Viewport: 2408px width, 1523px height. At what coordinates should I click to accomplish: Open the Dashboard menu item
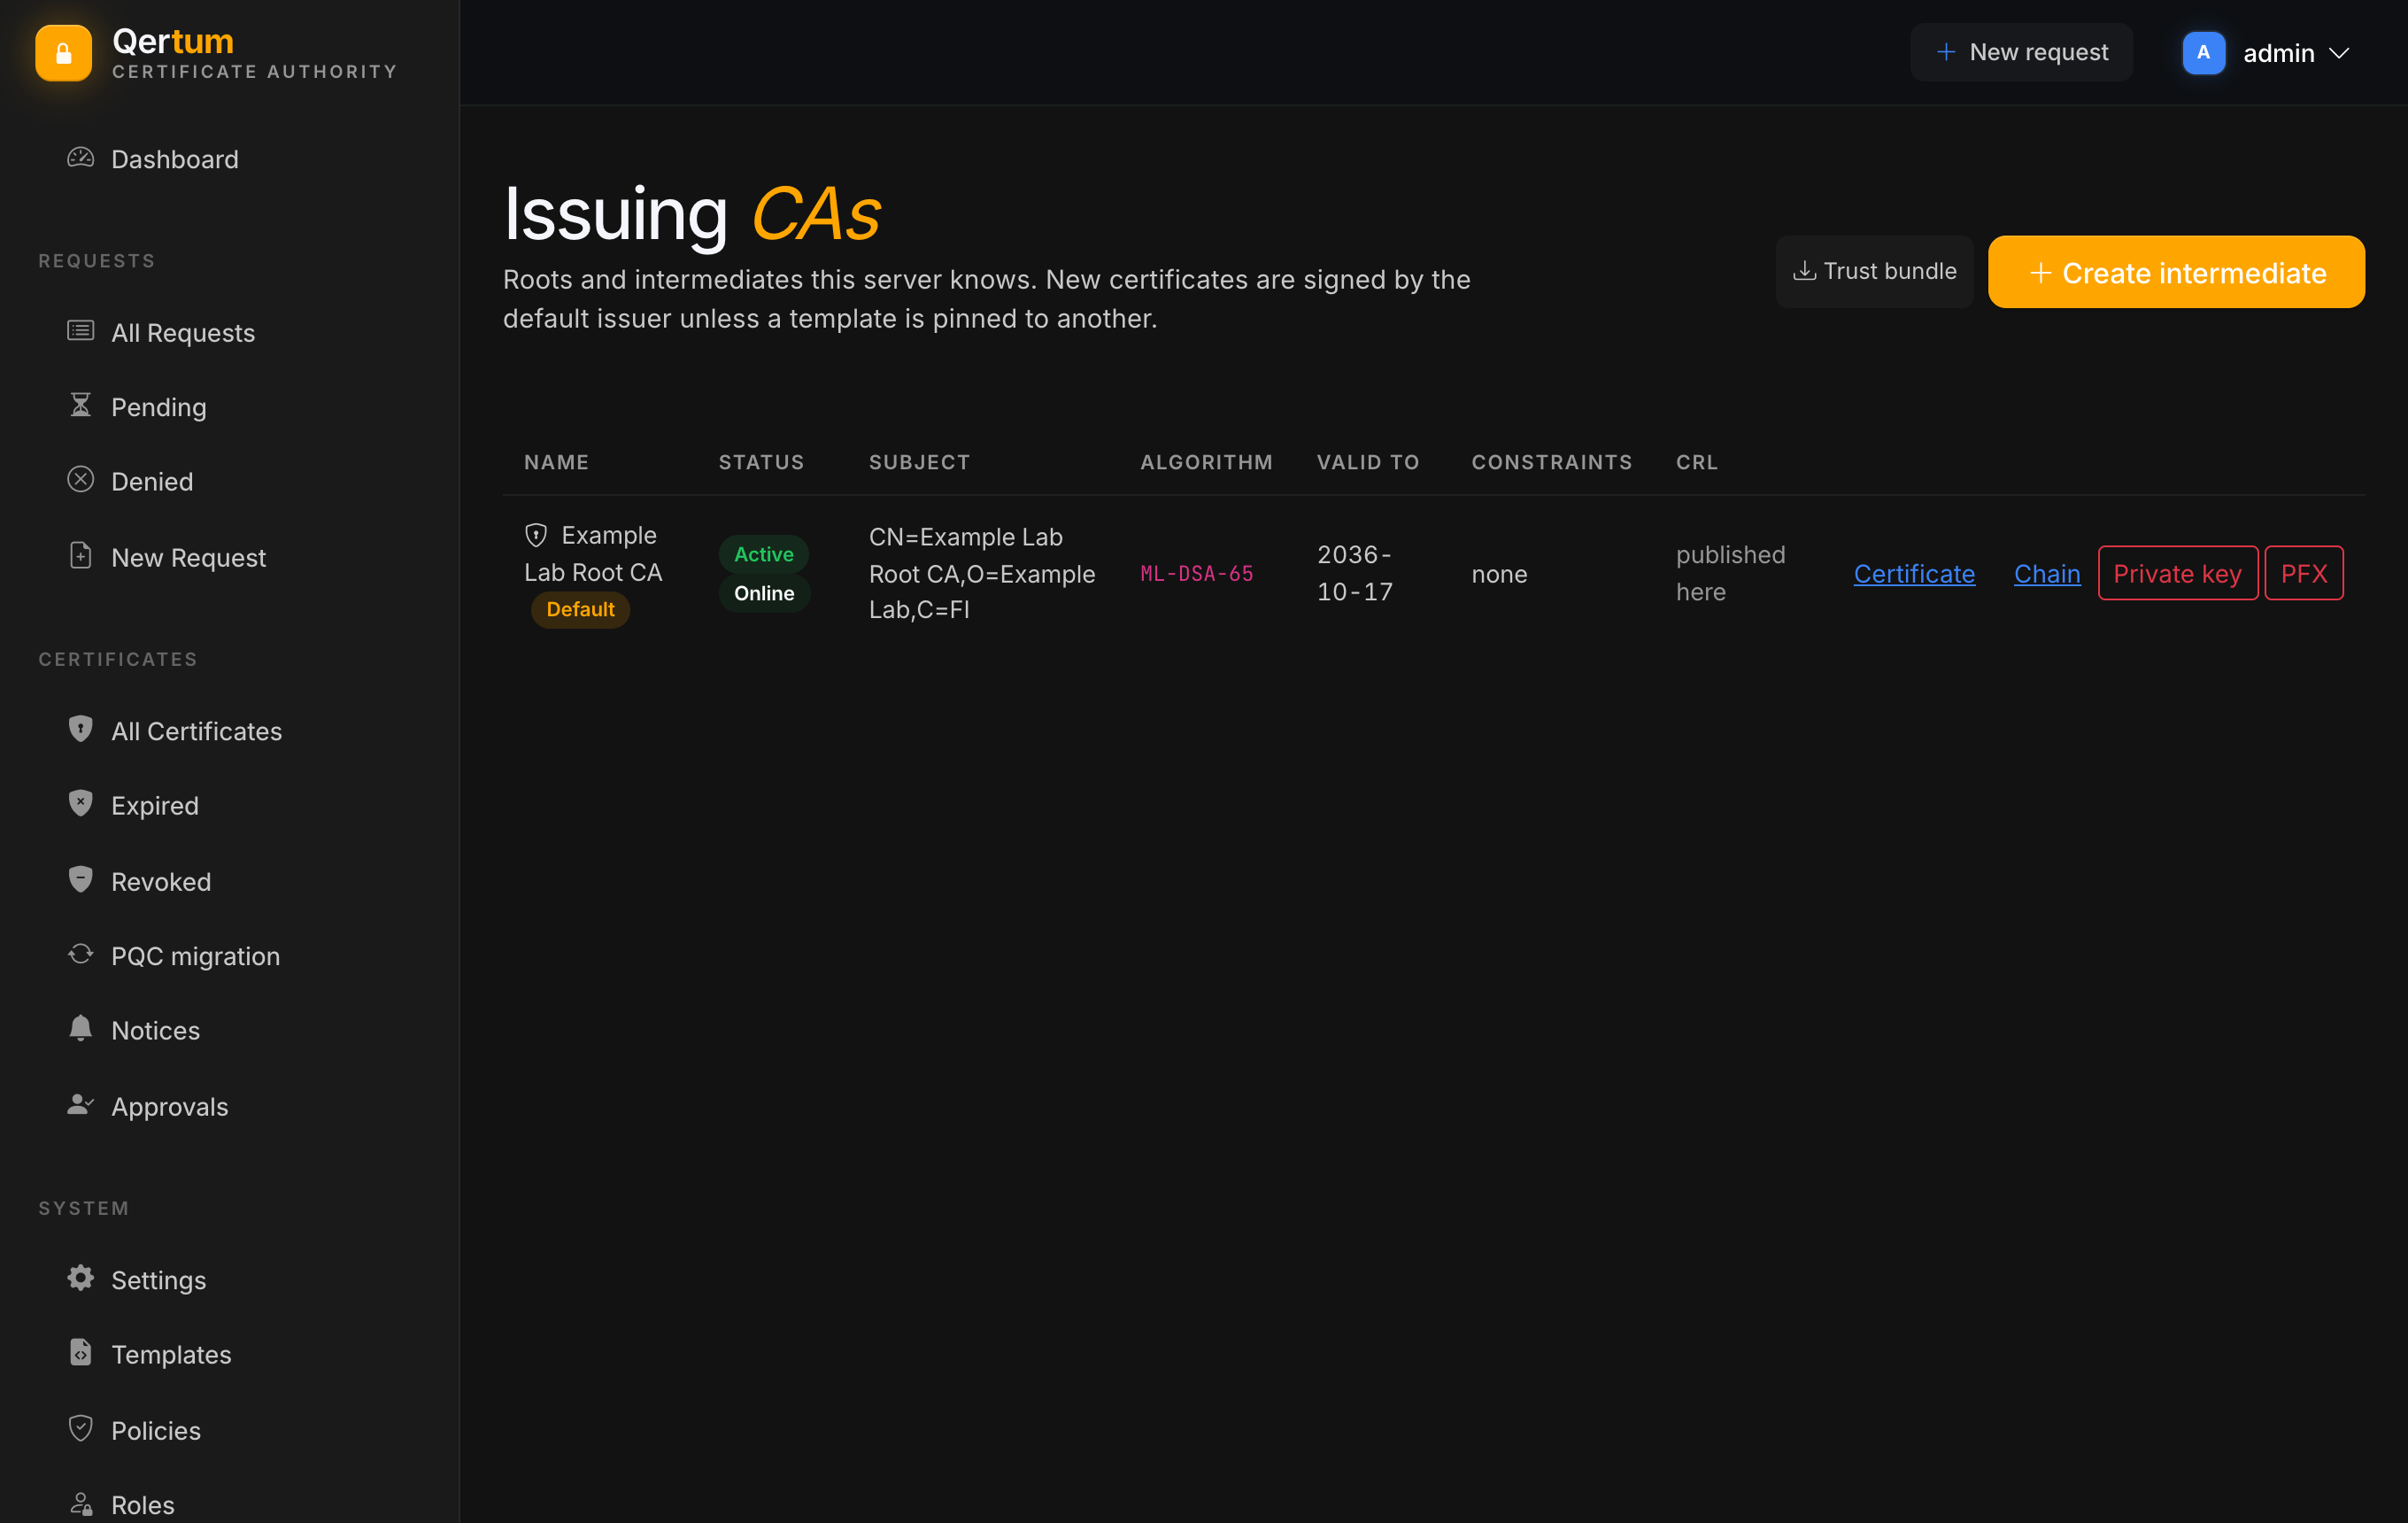click(231, 159)
